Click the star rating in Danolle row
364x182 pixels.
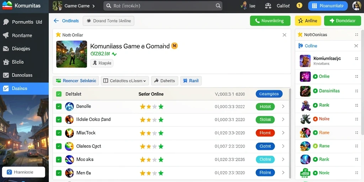[151, 107]
